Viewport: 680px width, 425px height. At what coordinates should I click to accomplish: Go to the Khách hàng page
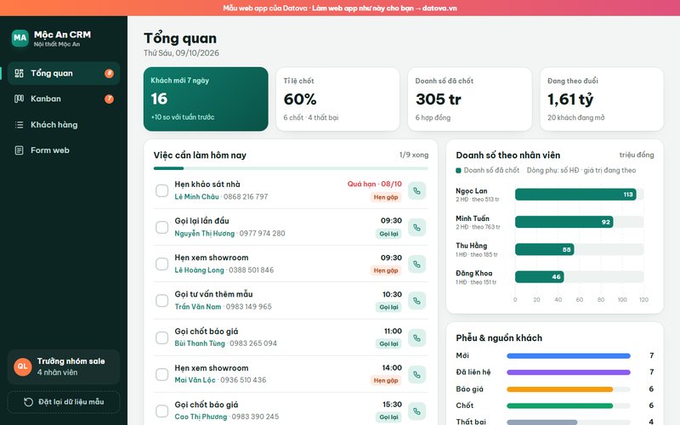point(64,125)
